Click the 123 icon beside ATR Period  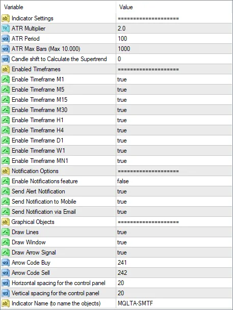[x=6, y=39]
